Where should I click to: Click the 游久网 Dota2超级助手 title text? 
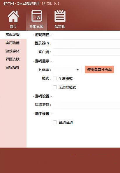pyautogui.click(x=22, y=4)
